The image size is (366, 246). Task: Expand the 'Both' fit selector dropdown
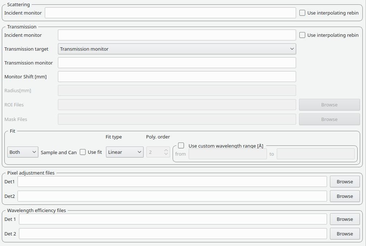[23, 152]
